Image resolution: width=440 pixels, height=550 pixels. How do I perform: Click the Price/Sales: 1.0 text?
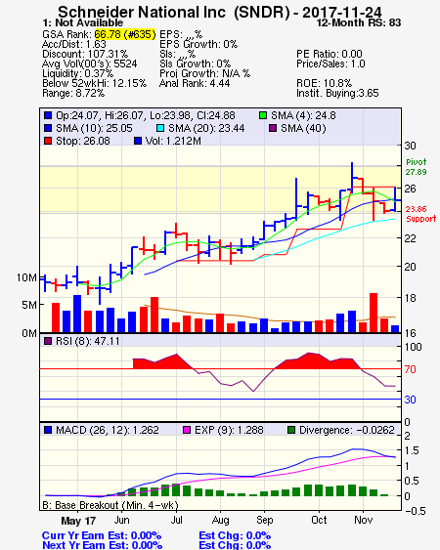pos(330,63)
